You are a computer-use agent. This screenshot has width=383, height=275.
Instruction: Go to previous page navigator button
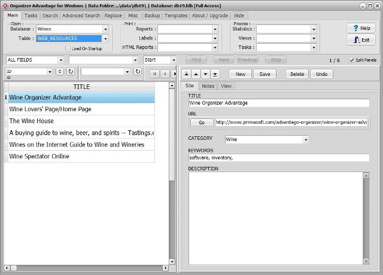[x=165, y=74]
